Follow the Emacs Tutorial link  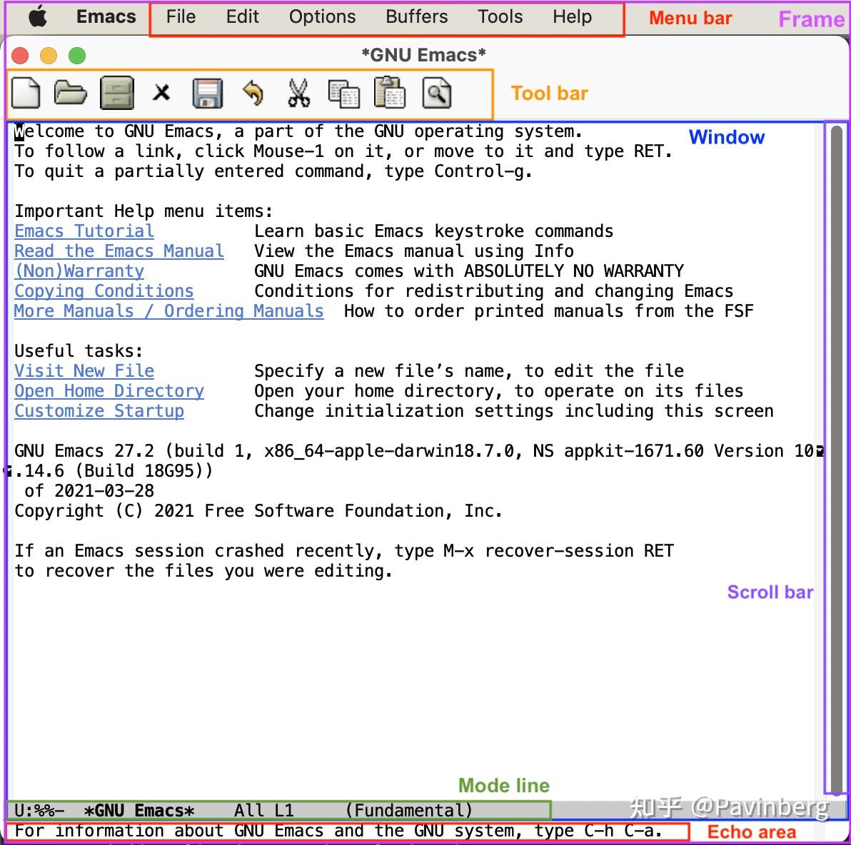coord(84,231)
